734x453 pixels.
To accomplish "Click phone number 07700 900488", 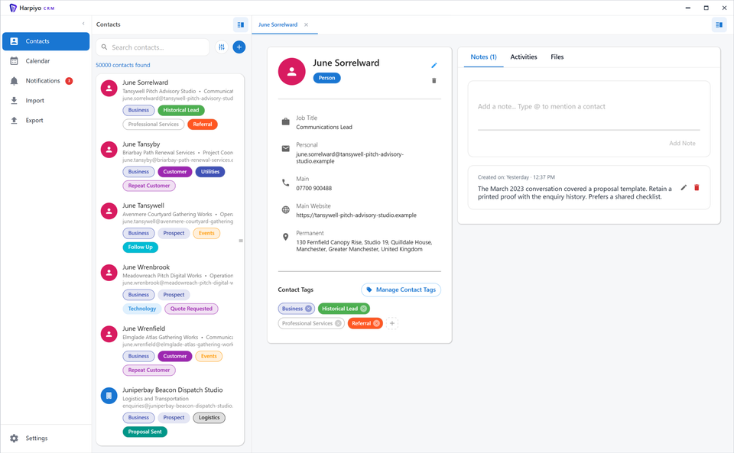I will 313,189.
